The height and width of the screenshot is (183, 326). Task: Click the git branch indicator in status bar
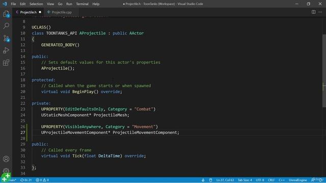[x=12, y=180]
